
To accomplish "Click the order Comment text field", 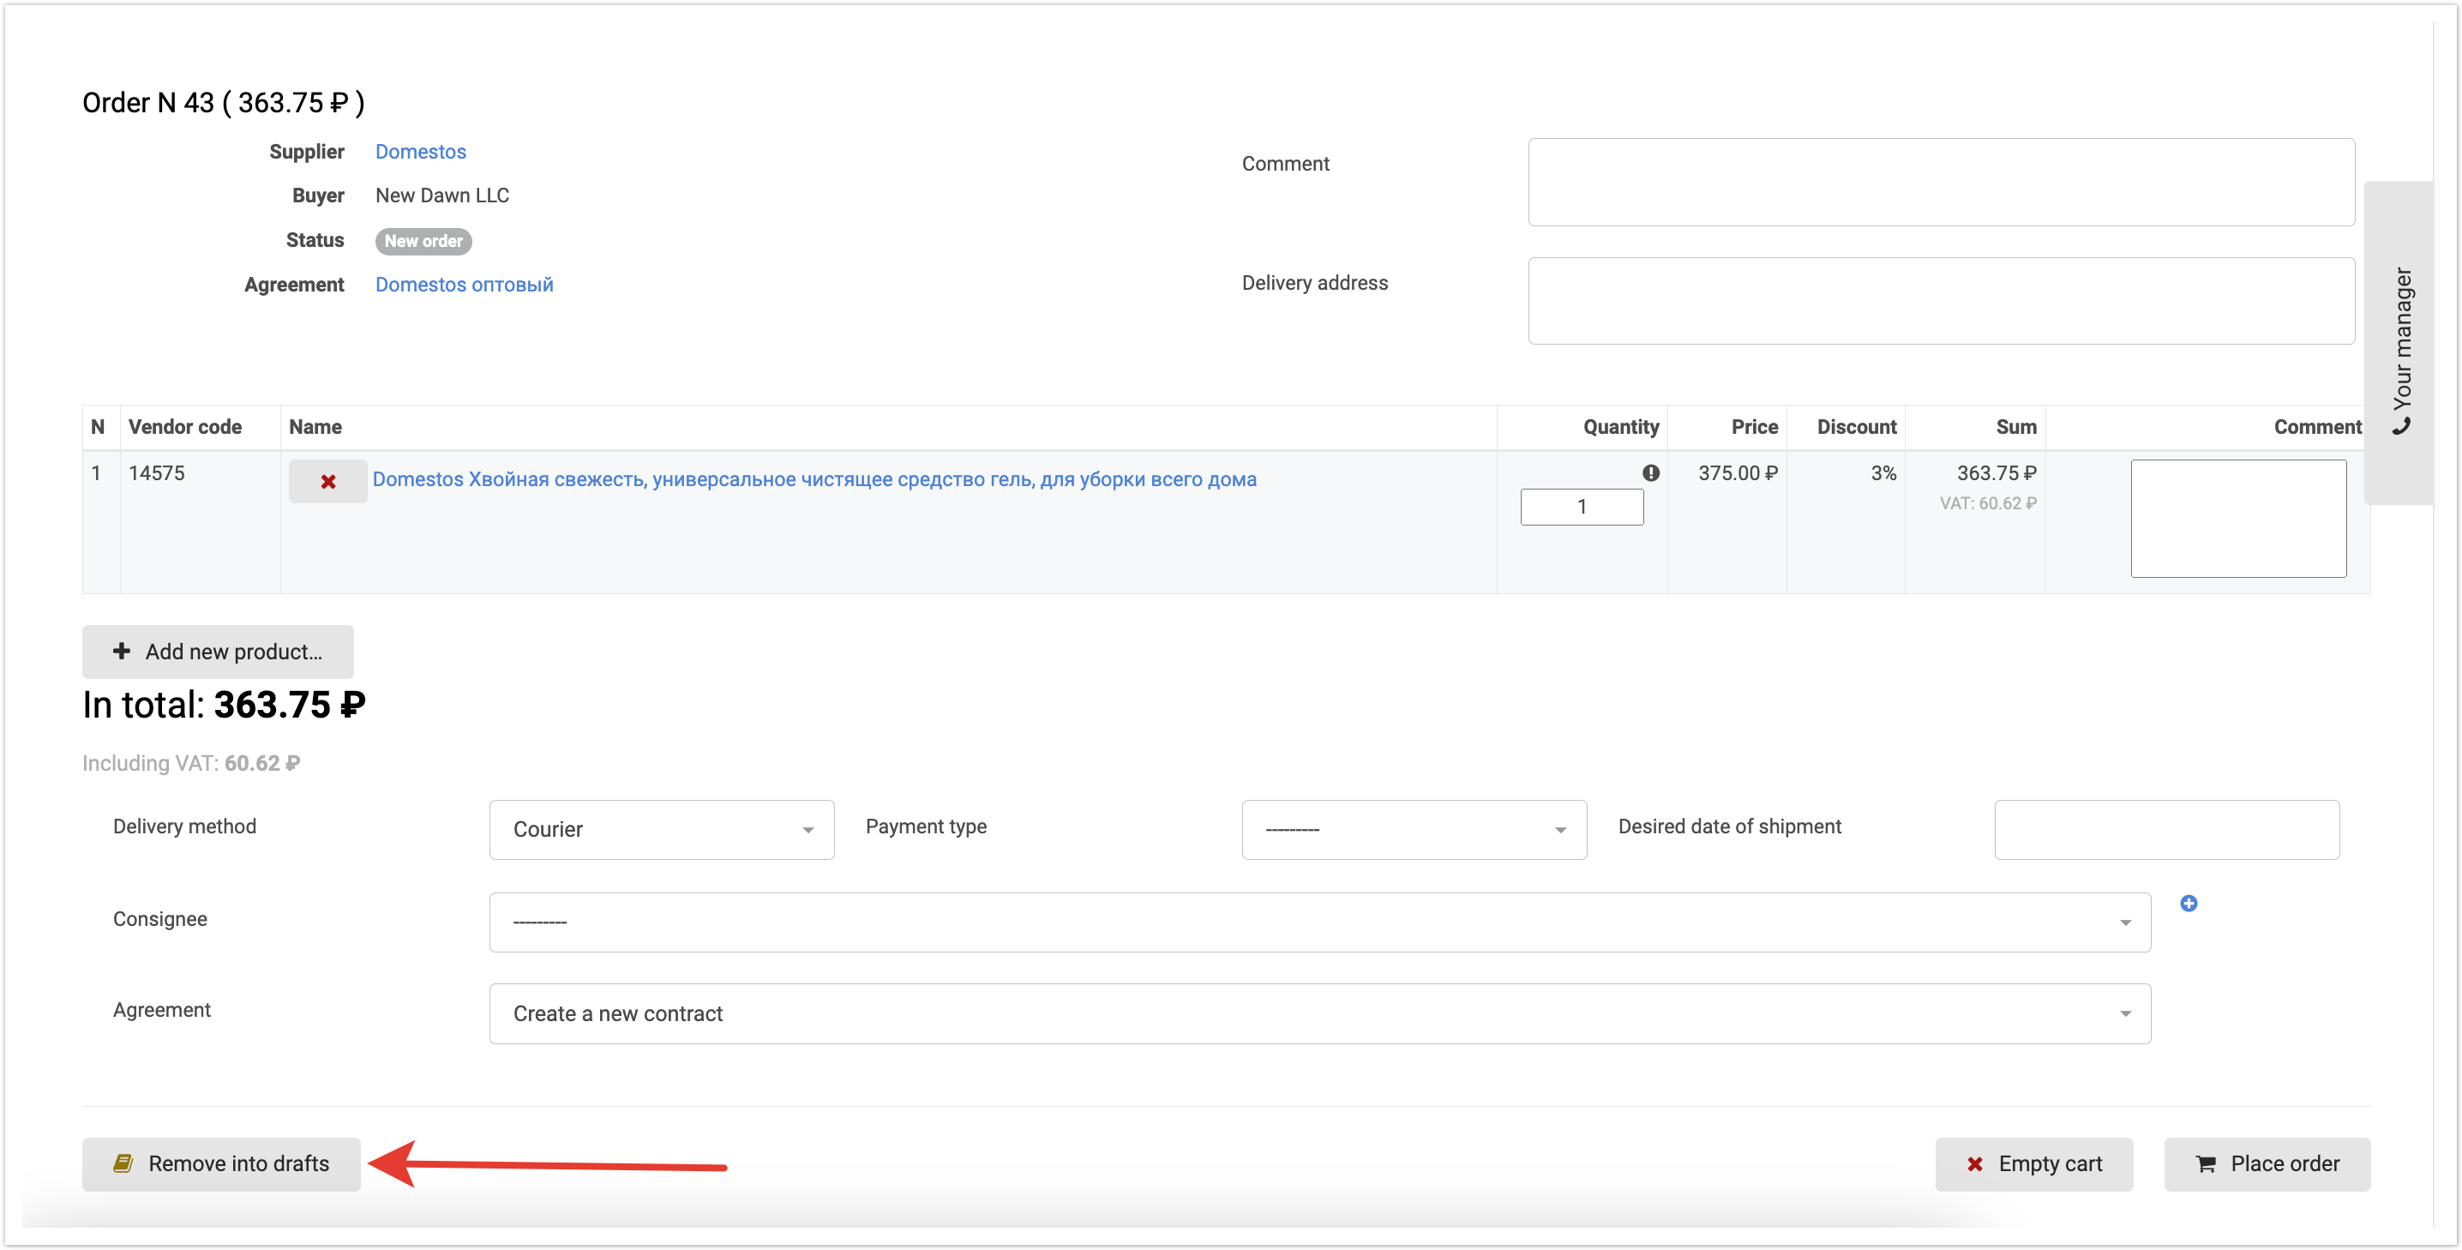I will pyautogui.click(x=1940, y=182).
